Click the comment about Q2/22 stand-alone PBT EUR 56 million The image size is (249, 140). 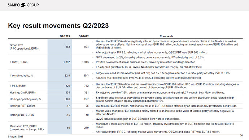pyautogui.click(x=158, y=132)
